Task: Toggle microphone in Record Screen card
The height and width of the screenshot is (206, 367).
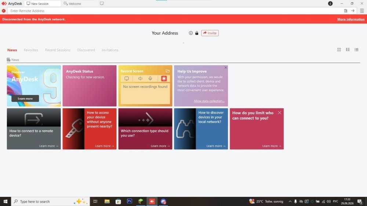Action: point(150,78)
